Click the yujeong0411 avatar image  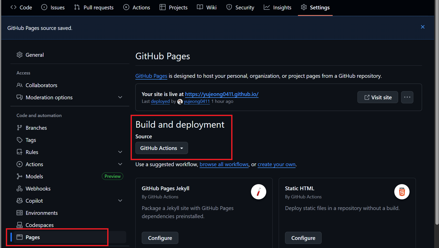pos(180,102)
